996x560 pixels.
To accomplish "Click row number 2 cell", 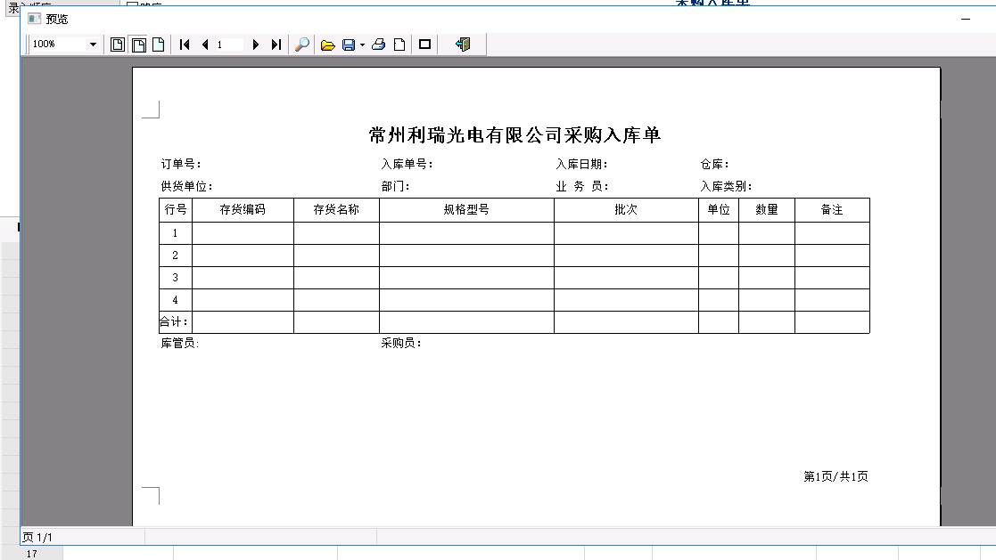I will pyautogui.click(x=176, y=256).
